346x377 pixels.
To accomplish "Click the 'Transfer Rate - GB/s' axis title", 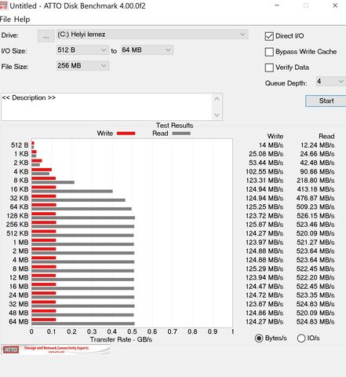I will point(121,339).
